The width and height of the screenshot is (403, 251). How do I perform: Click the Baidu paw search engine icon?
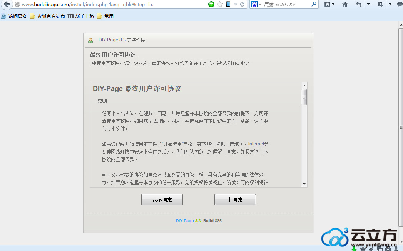pyautogui.click(x=254, y=4)
